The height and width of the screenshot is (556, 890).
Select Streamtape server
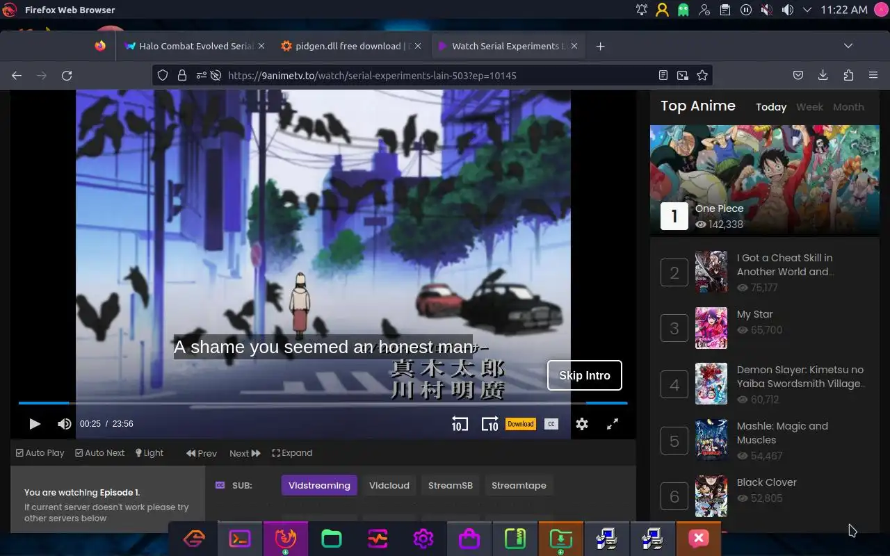coord(519,485)
